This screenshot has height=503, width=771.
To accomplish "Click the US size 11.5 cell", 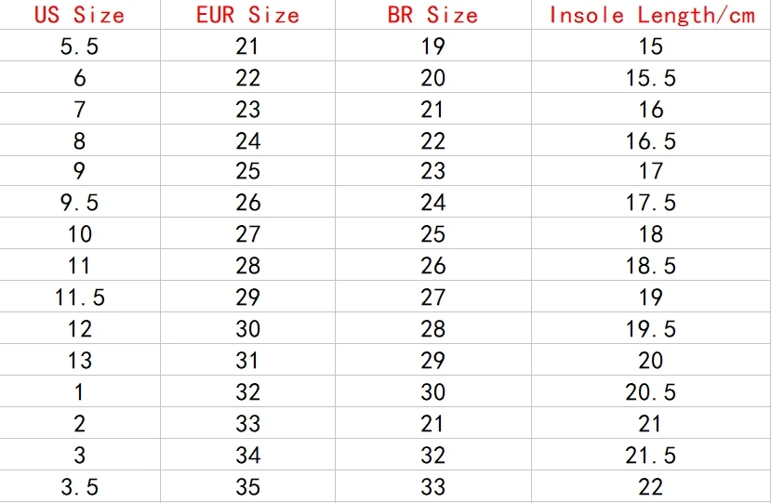I will click(x=80, y=297).
